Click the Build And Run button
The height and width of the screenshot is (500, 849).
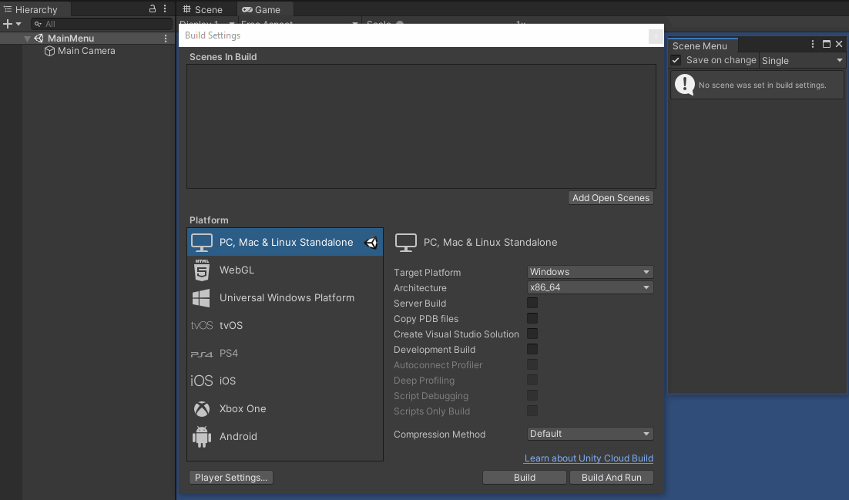coord(611,477)
